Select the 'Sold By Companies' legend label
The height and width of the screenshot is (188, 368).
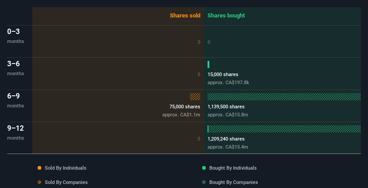tap(66, 182)
